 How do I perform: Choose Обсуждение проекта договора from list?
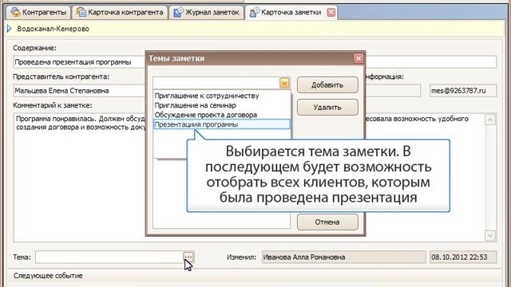(x=222, y=115)
